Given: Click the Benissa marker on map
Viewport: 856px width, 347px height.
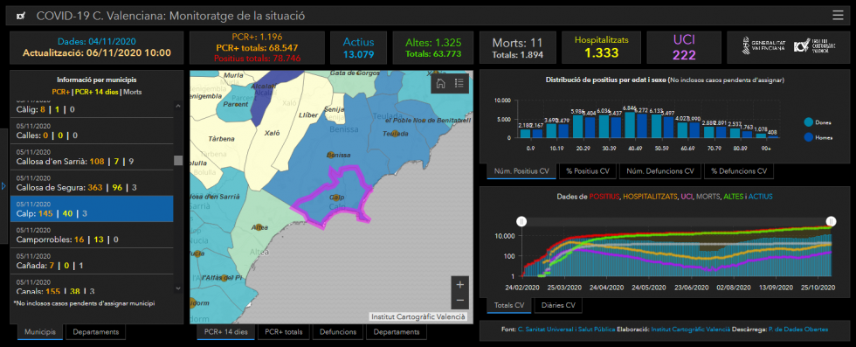Looking at the screenshot, I should coord(331,155).
